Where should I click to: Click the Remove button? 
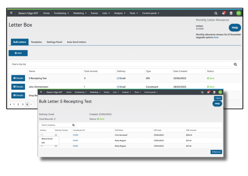tap(216, 152)
